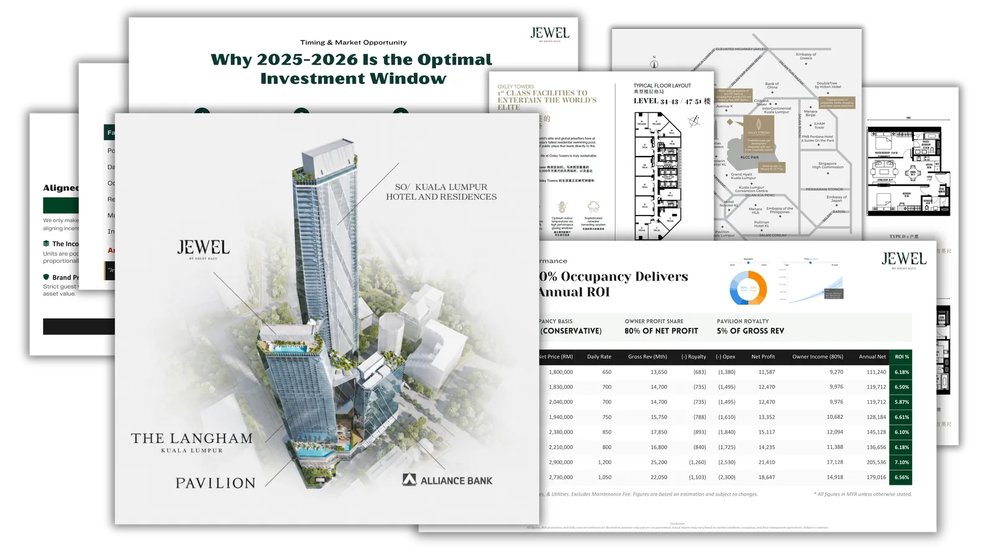This screenshot has width=994, height=559.
Task: Click 'Embassy of Japan' on the map
Action: 836,199
